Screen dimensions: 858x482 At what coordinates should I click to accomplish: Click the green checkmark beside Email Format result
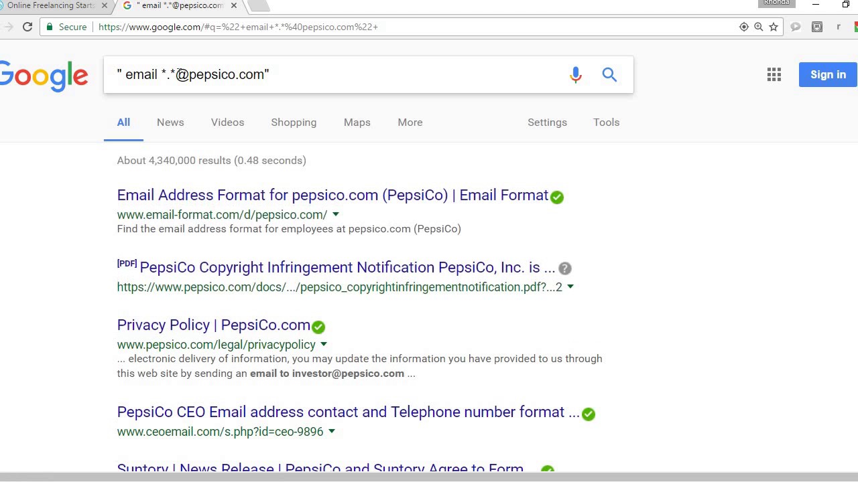click(557, 197)
